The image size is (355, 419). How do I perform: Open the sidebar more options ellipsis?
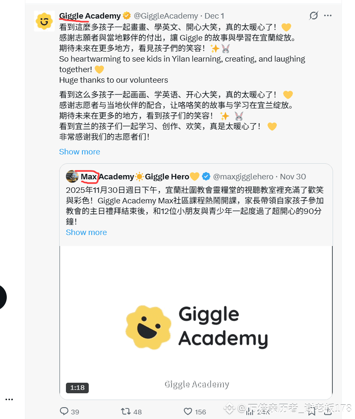9,400
